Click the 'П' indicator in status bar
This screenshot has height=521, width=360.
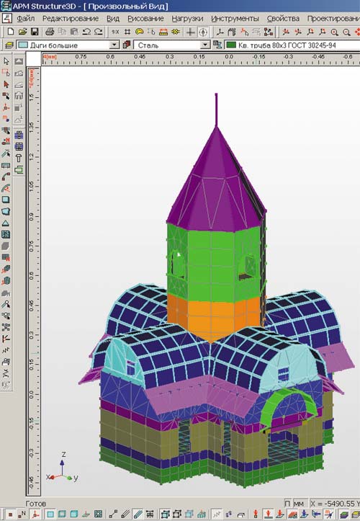point(287,504)
